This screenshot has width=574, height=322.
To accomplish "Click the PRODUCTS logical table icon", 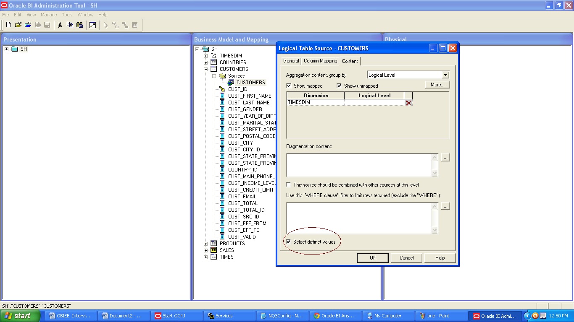I will [x=214, y=244].
